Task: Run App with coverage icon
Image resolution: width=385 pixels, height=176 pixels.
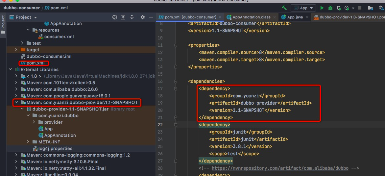Action: pyautogui.click(x=339, y=8)
